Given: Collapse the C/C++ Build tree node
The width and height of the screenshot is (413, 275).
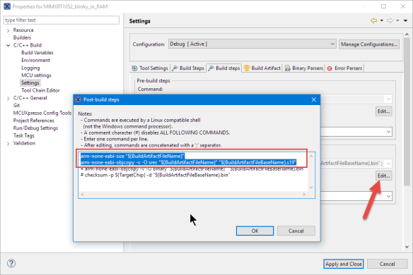Looking at the screenshot, I should (x=8, y=45).
